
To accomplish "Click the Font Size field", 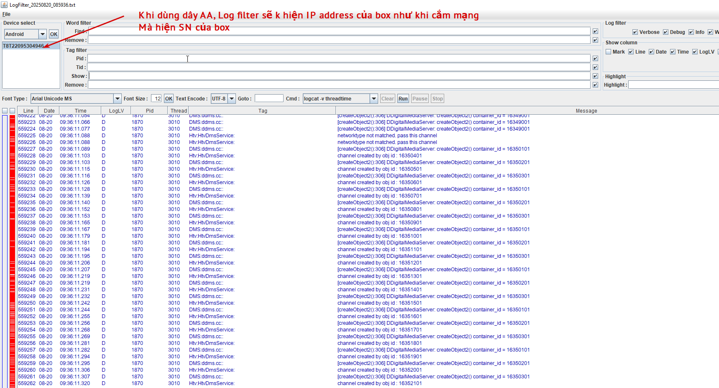I will 156,99.
